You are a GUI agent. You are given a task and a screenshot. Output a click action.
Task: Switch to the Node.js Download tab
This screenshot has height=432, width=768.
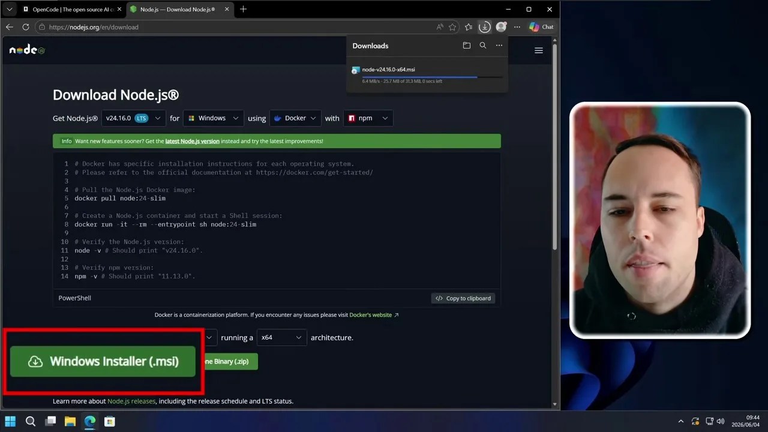[179, 10]
